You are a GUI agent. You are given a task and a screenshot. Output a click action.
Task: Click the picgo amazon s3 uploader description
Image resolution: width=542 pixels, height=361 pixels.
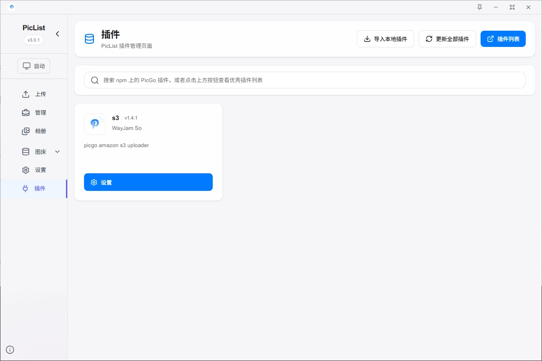[x=117, y=145]
